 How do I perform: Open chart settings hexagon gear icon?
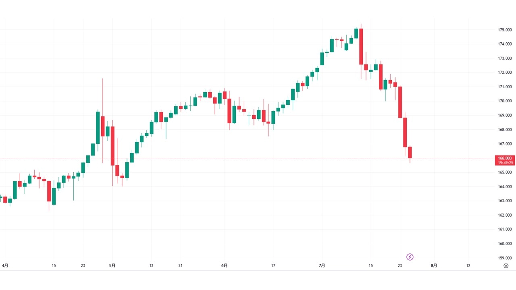[506, 266]
